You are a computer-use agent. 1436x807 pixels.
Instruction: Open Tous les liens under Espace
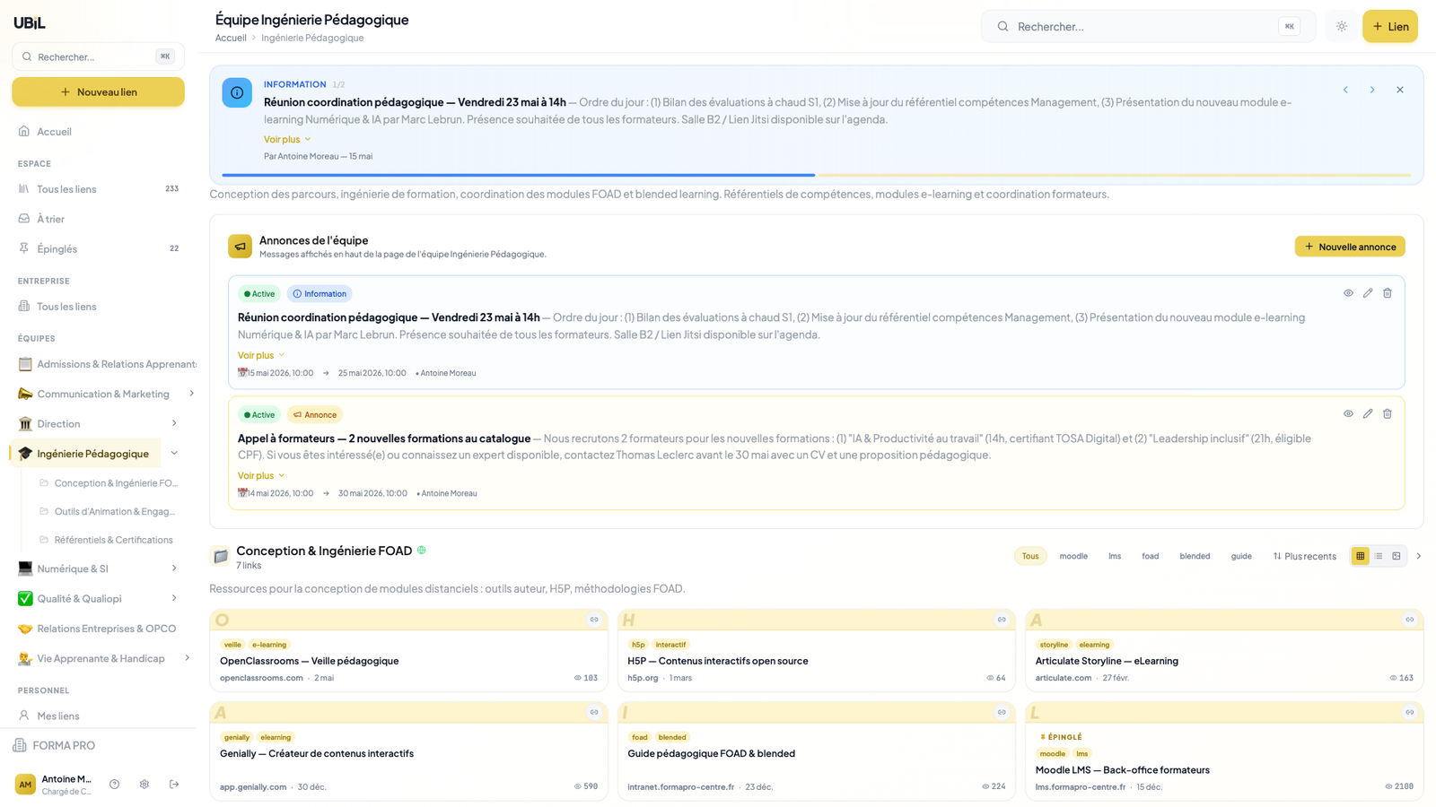(98, 189)
